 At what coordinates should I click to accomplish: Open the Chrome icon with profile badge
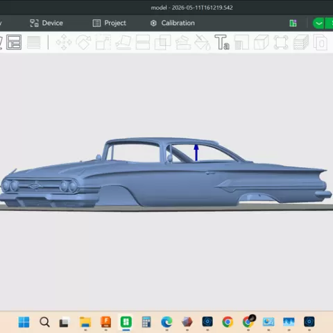tap(248, 321)
